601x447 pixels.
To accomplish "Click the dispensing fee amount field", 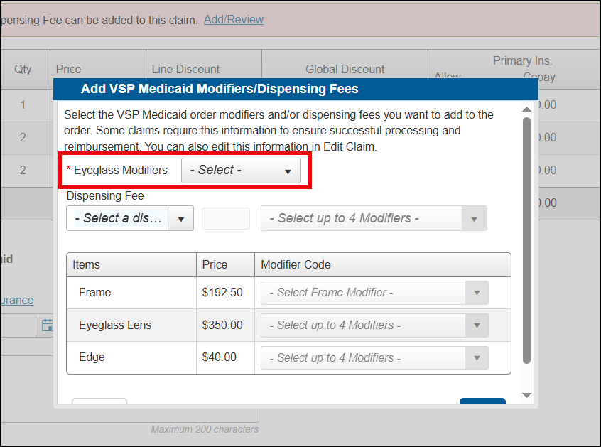I will pyautogui.click(x=226, y=218).
